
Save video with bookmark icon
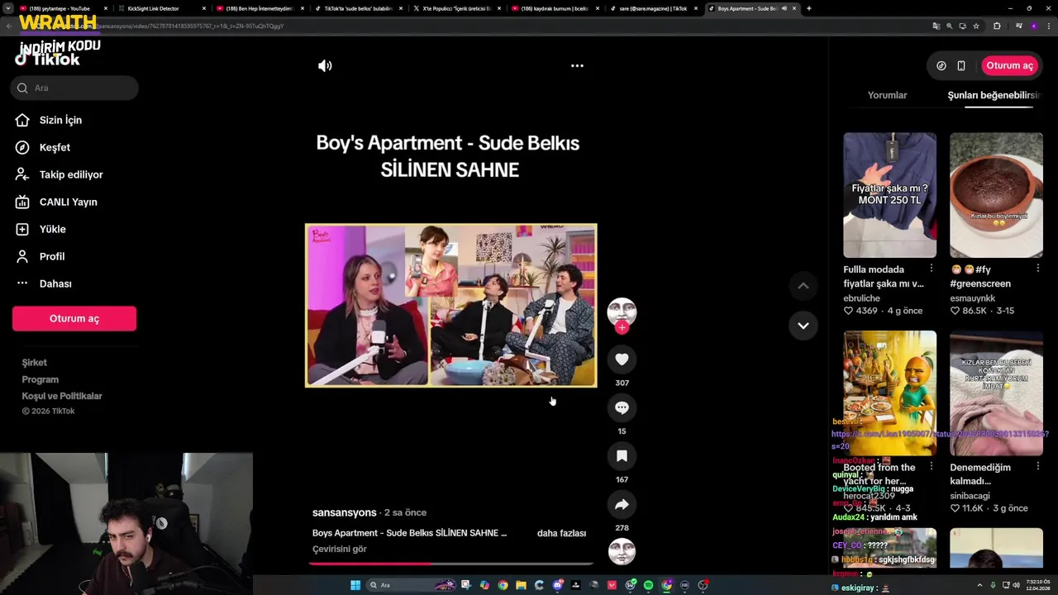[x=622, y=456]
